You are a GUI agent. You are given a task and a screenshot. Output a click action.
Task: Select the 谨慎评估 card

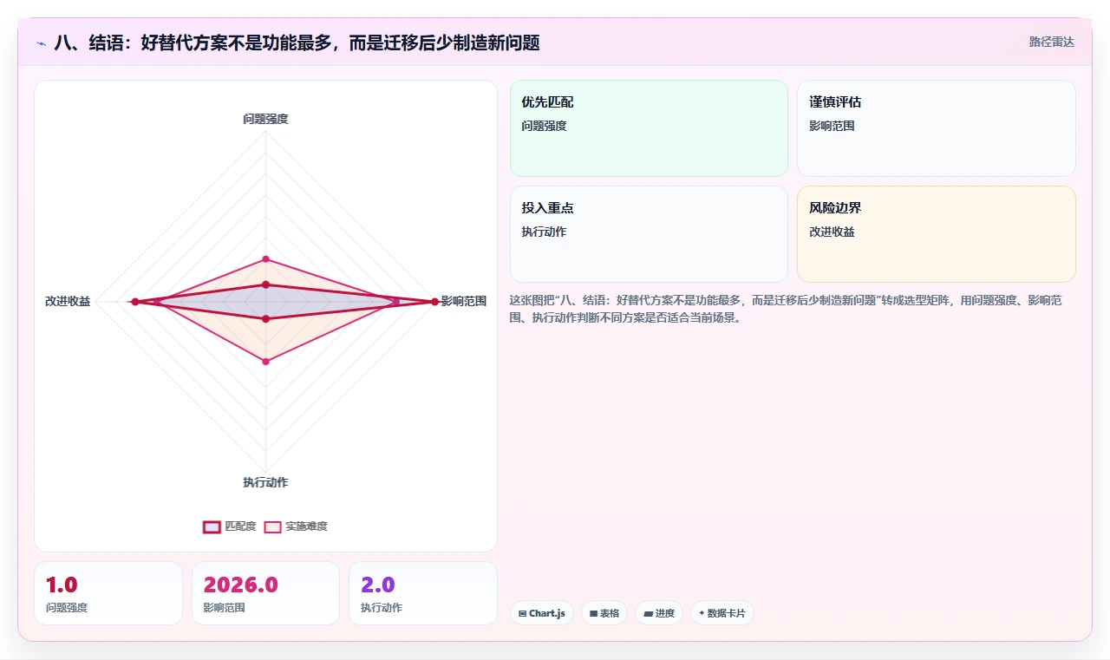[937, 128]
